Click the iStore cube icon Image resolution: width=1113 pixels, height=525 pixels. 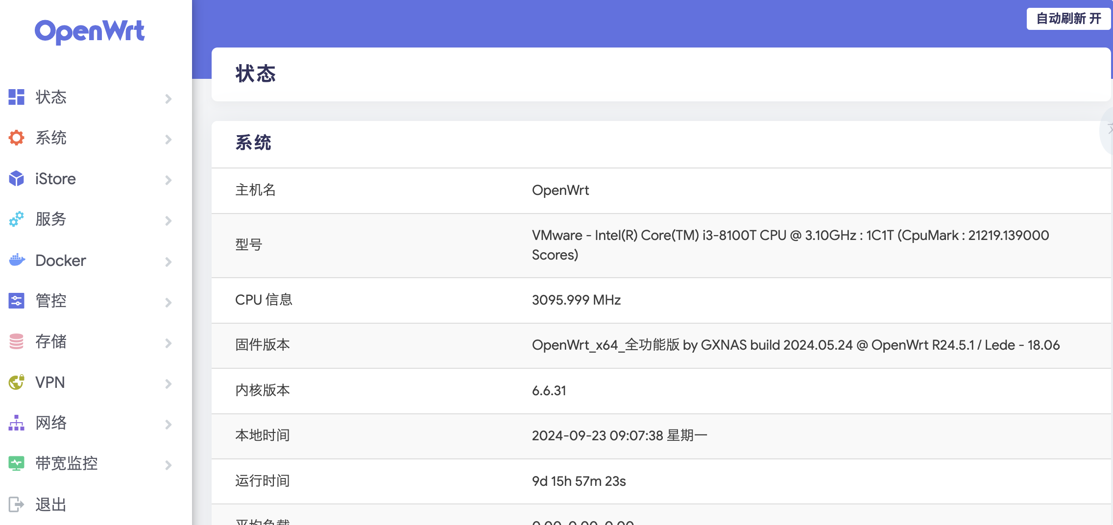coord(16,179)
